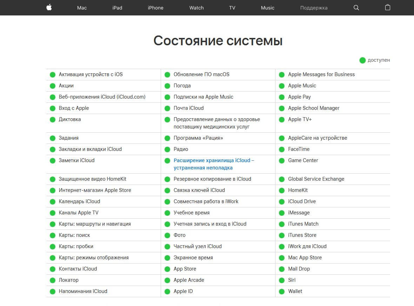
Task: Click green dot beside Радио
Action: pos(167,149)
